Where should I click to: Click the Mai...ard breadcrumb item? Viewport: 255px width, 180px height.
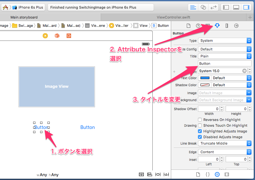click(47, 26)
